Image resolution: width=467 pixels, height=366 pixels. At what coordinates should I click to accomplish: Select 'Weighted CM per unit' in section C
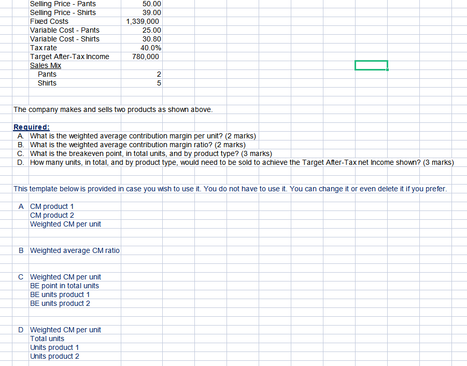tap(65, 277)
